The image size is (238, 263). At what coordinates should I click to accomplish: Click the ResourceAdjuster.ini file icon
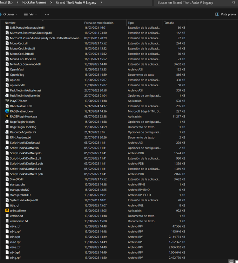(7, 132)
